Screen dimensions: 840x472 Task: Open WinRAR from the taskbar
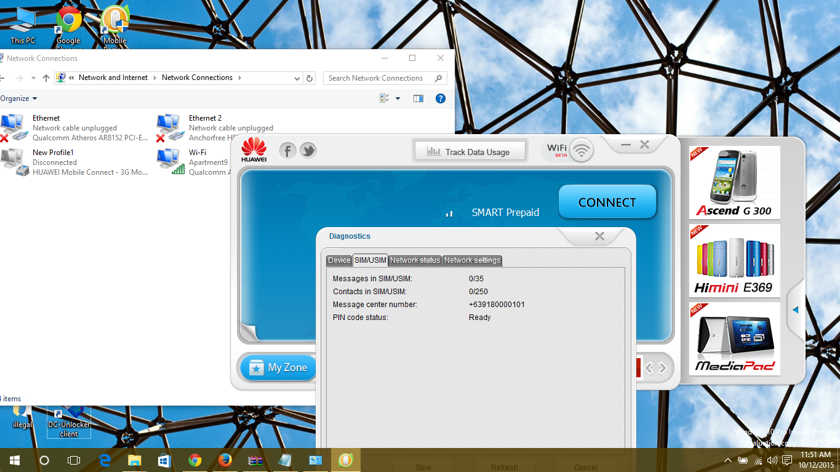[x=255, y=460]
